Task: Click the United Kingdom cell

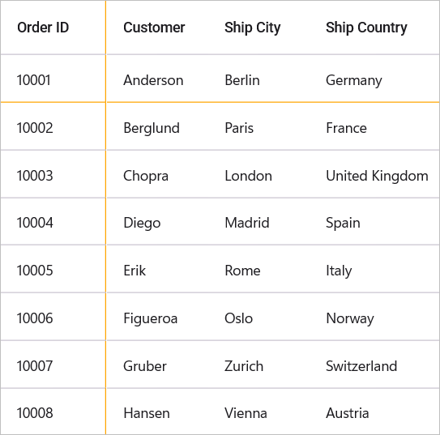Action: pyautogui.click(x=374, y=174)
